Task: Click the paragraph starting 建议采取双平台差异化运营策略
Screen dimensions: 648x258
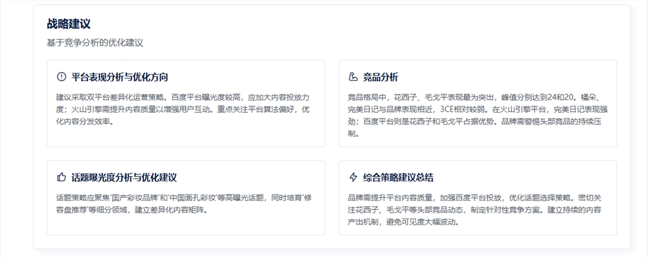Action: coord(183,110)
